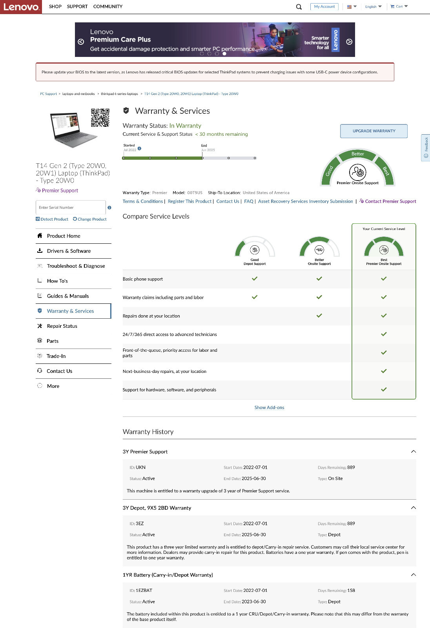Select the first banner carousel dot
430x628 pixels.
[202, 54]
